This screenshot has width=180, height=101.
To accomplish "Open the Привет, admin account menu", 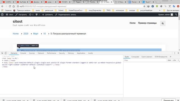I will tap(166, 15).
